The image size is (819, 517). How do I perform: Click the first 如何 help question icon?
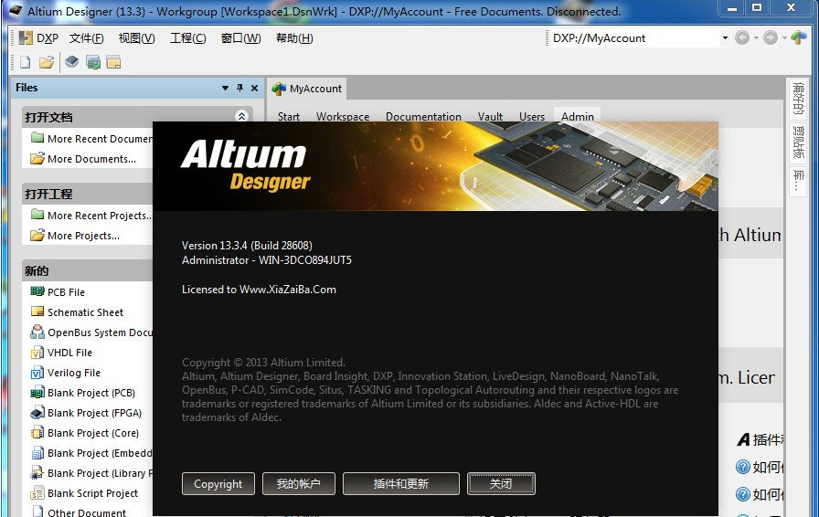pyautogui.click(x=743, y=467)
